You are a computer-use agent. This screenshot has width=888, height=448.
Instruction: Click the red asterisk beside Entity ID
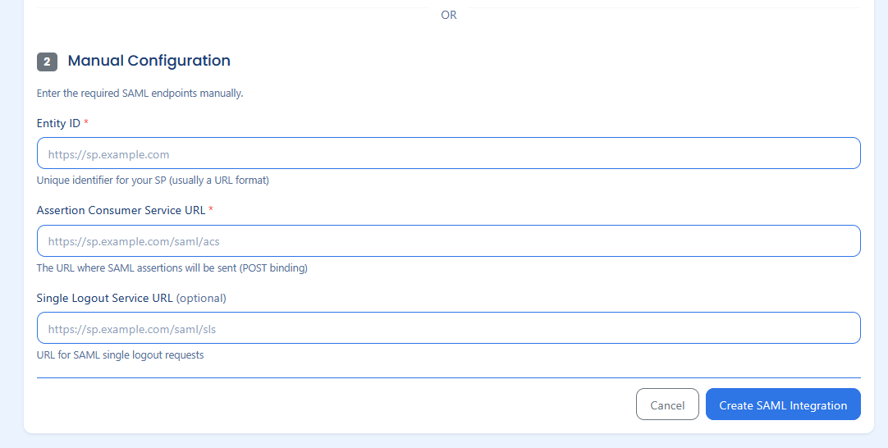pyautogui.click(x=86, y=122)
